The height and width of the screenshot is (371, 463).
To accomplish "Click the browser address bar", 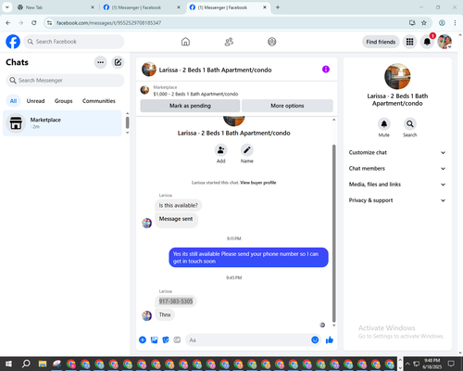I will tap(229, 23).
